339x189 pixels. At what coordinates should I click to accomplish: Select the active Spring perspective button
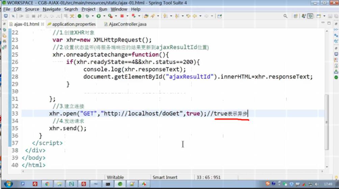pos(310,16)
